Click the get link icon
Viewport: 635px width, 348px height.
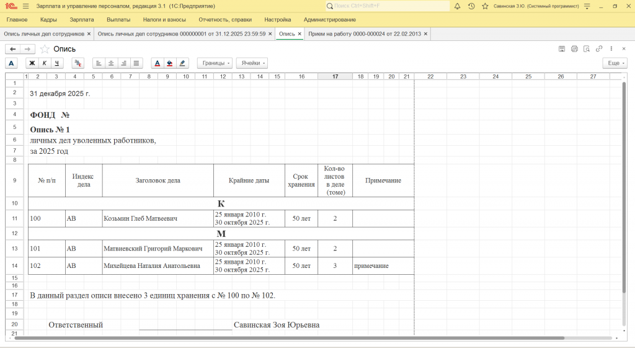tap(599, 49)
